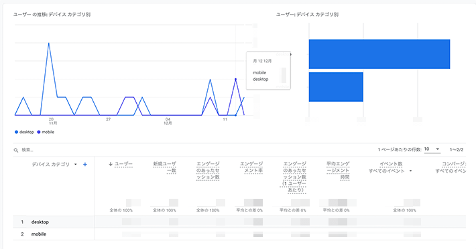Sort by 新規ユーザー数 column header
This screenshot has width=476, height=249.
(164, 167)
